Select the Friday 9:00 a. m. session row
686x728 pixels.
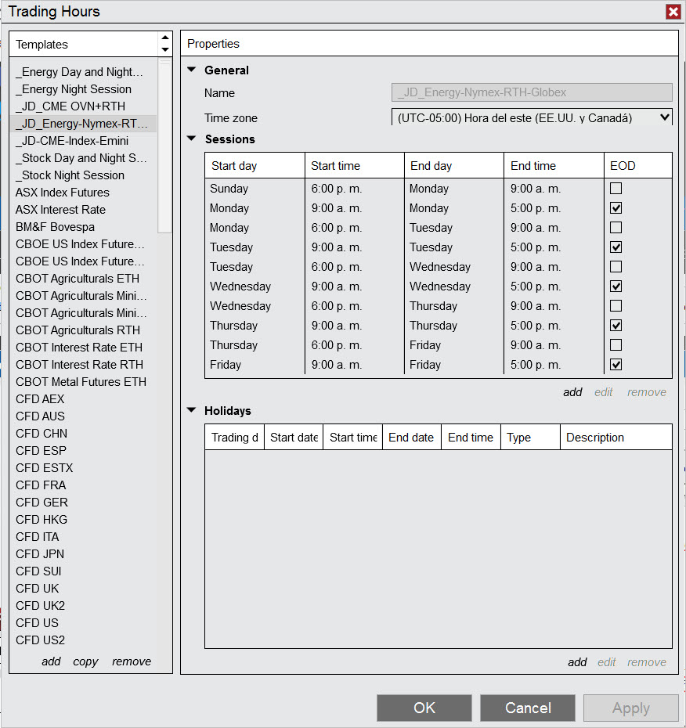pos(438,365)
